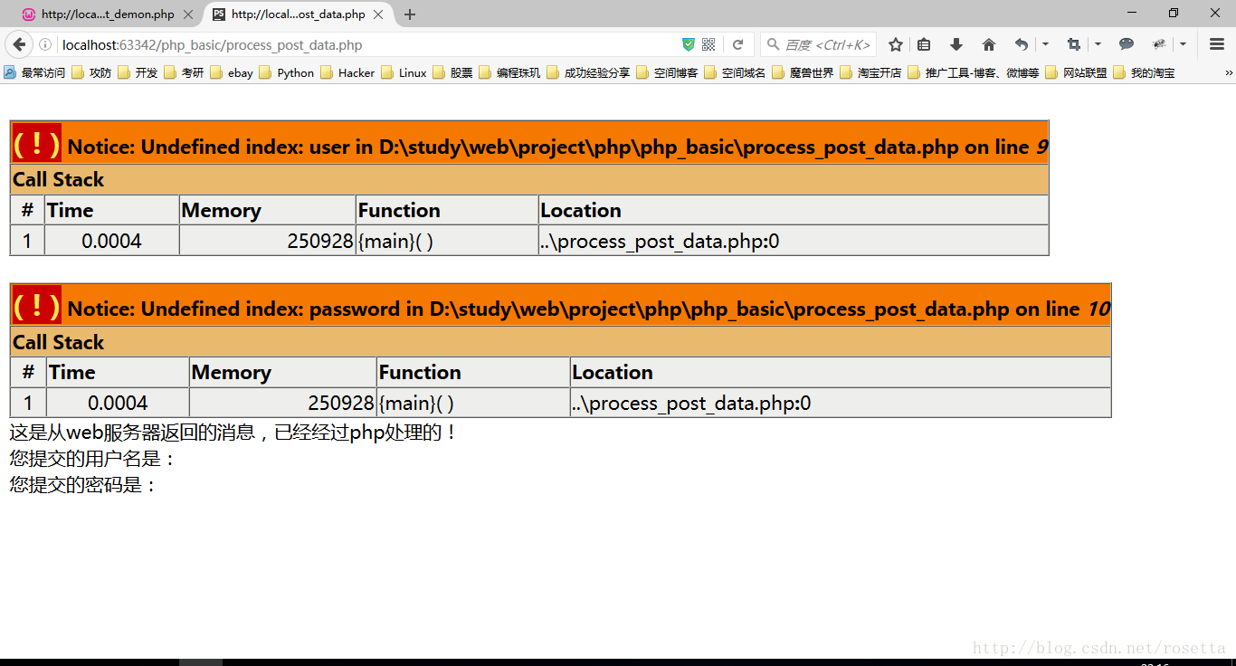Viewport: 1236px width, 666px height.
Task: Open the chat bubble toolbar icon
Action: [1127, 44]
